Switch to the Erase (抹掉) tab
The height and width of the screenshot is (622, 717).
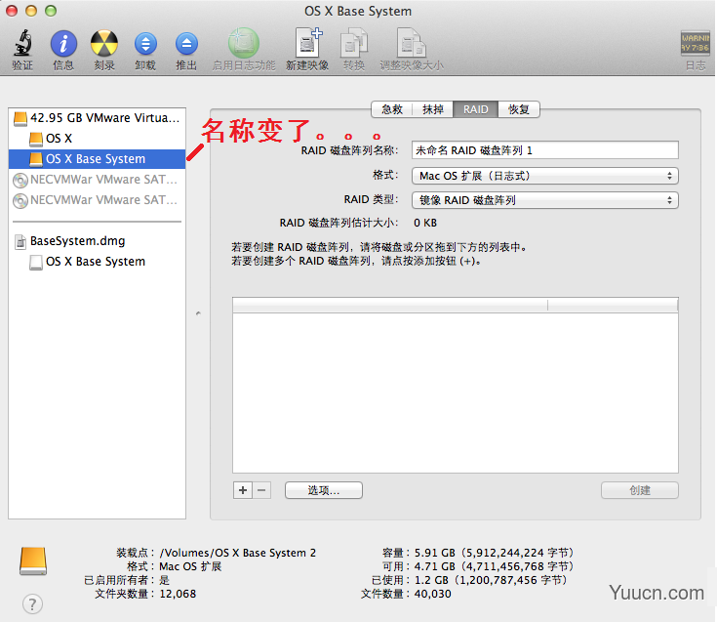click(432, 109)
